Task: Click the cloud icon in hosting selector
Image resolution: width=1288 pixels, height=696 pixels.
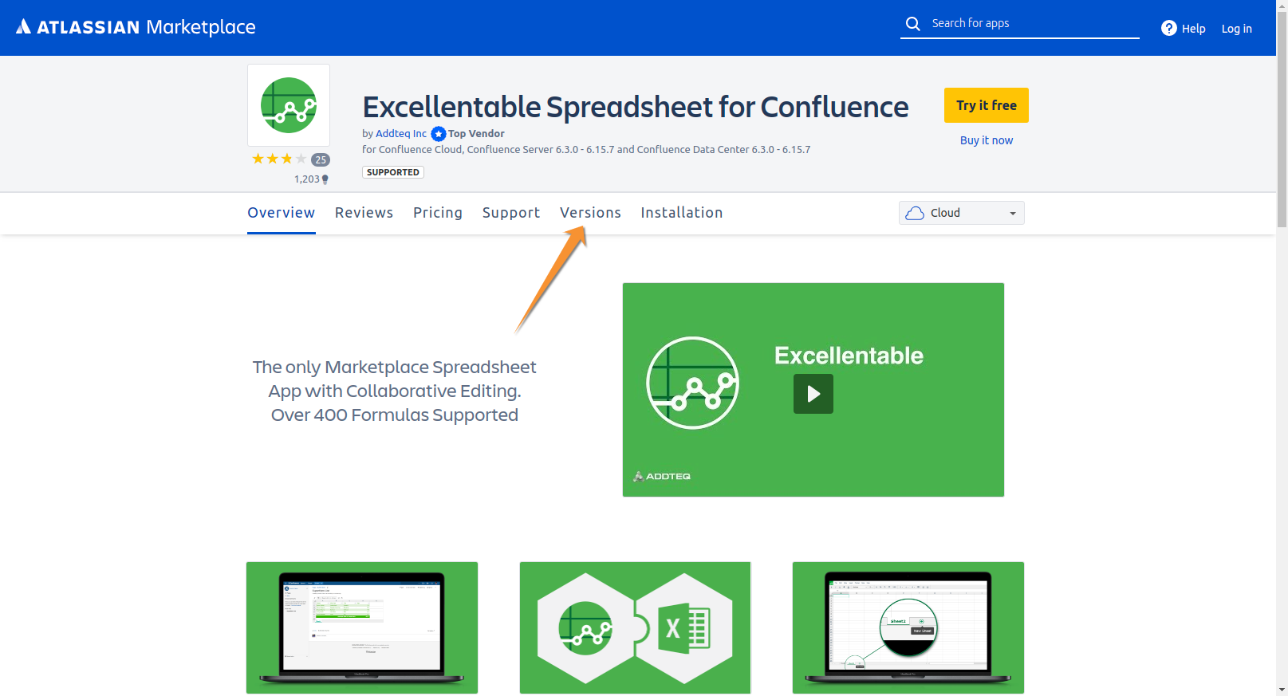Action: pyautogui.click(x=915, y=213)
